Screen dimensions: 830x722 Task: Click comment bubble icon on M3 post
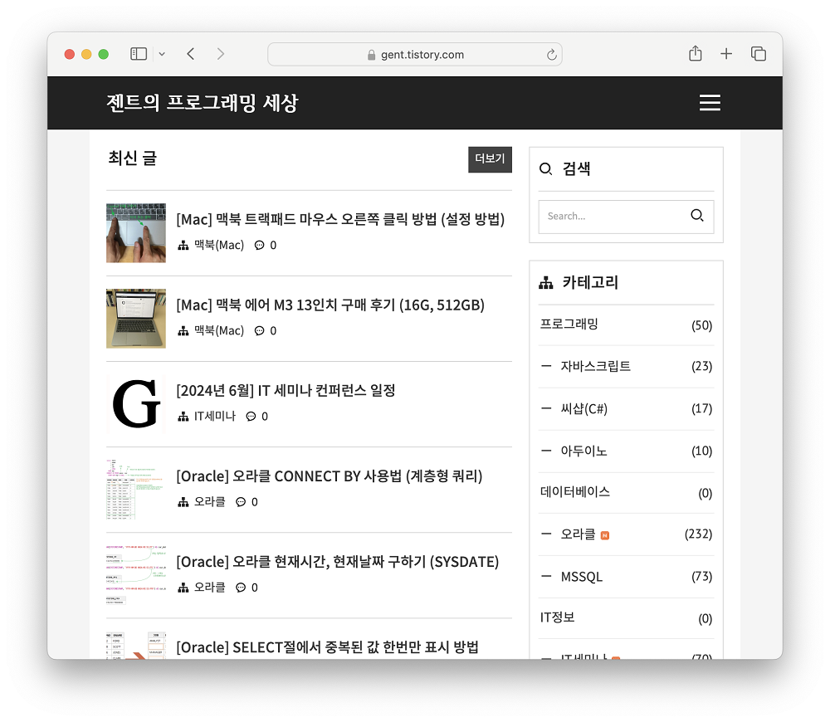point(259,331)
